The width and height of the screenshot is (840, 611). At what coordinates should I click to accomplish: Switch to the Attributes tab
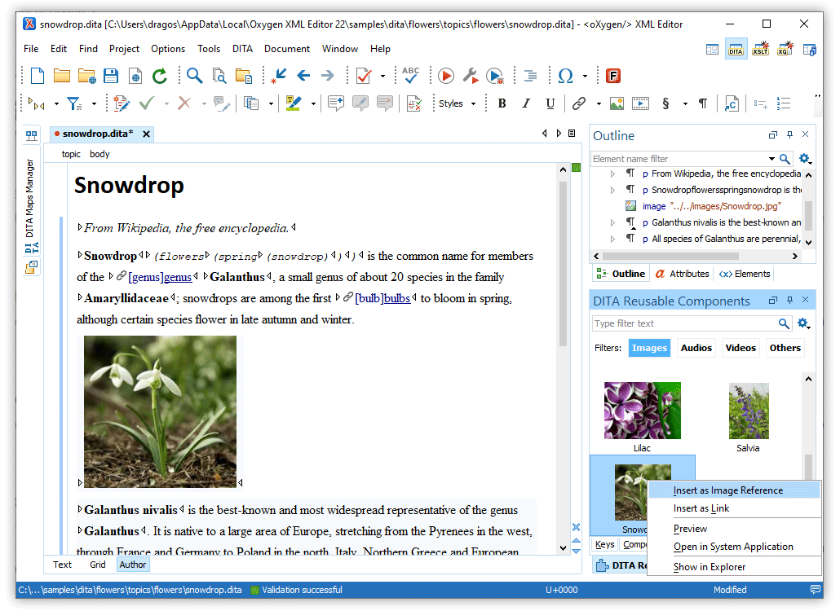[683, 274]
